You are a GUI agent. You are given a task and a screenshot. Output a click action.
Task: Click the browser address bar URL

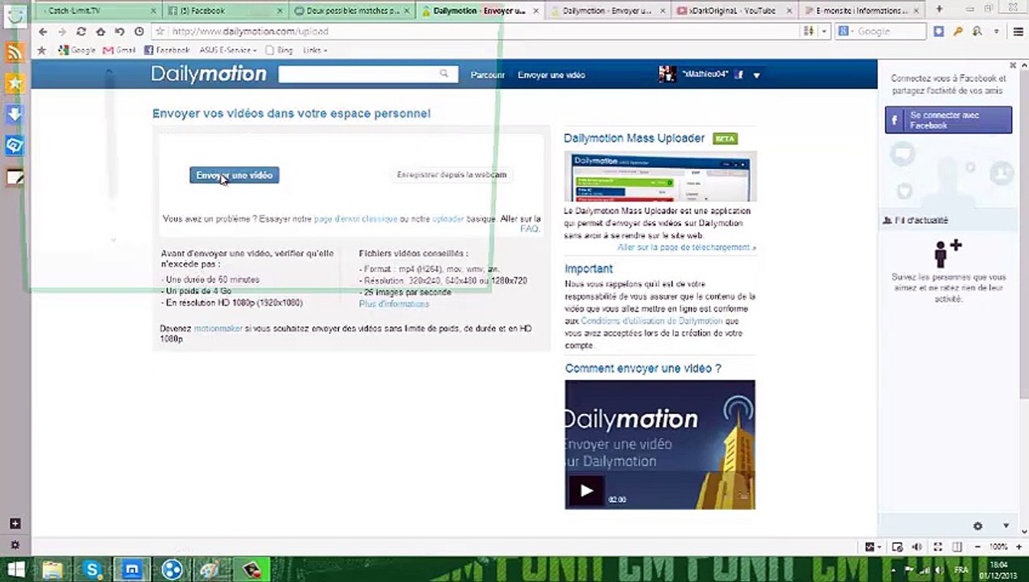250,32
